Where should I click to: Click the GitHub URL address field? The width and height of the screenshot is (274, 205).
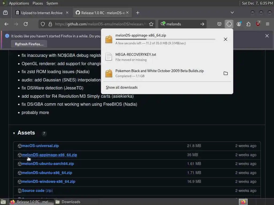(x=100, y=24)
